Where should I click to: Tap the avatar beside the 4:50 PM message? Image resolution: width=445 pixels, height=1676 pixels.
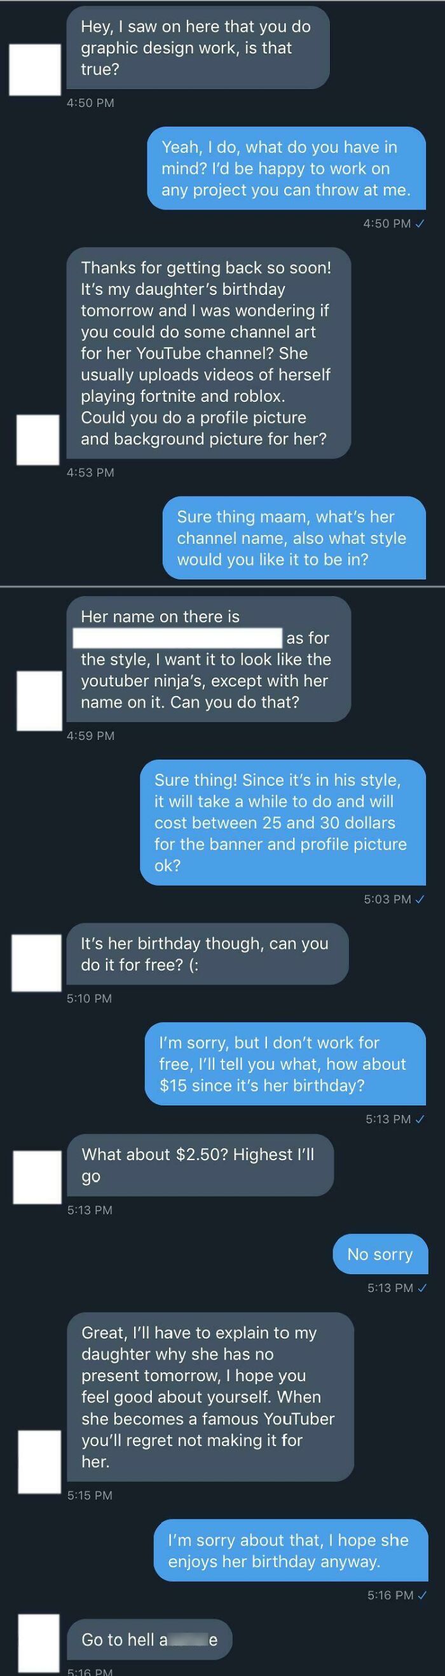(35, 69)
